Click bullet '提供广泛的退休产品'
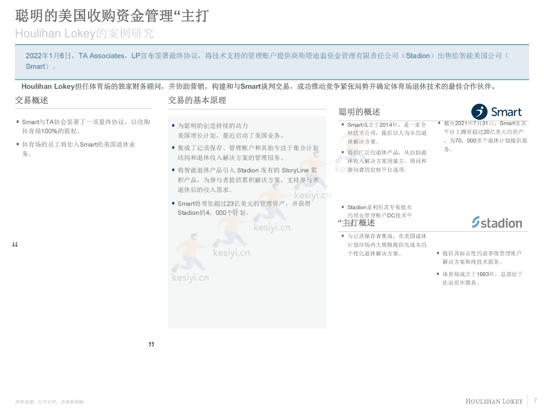544x408 pixels. 384,161
